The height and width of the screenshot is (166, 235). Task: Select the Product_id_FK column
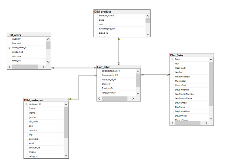[116, 80]
